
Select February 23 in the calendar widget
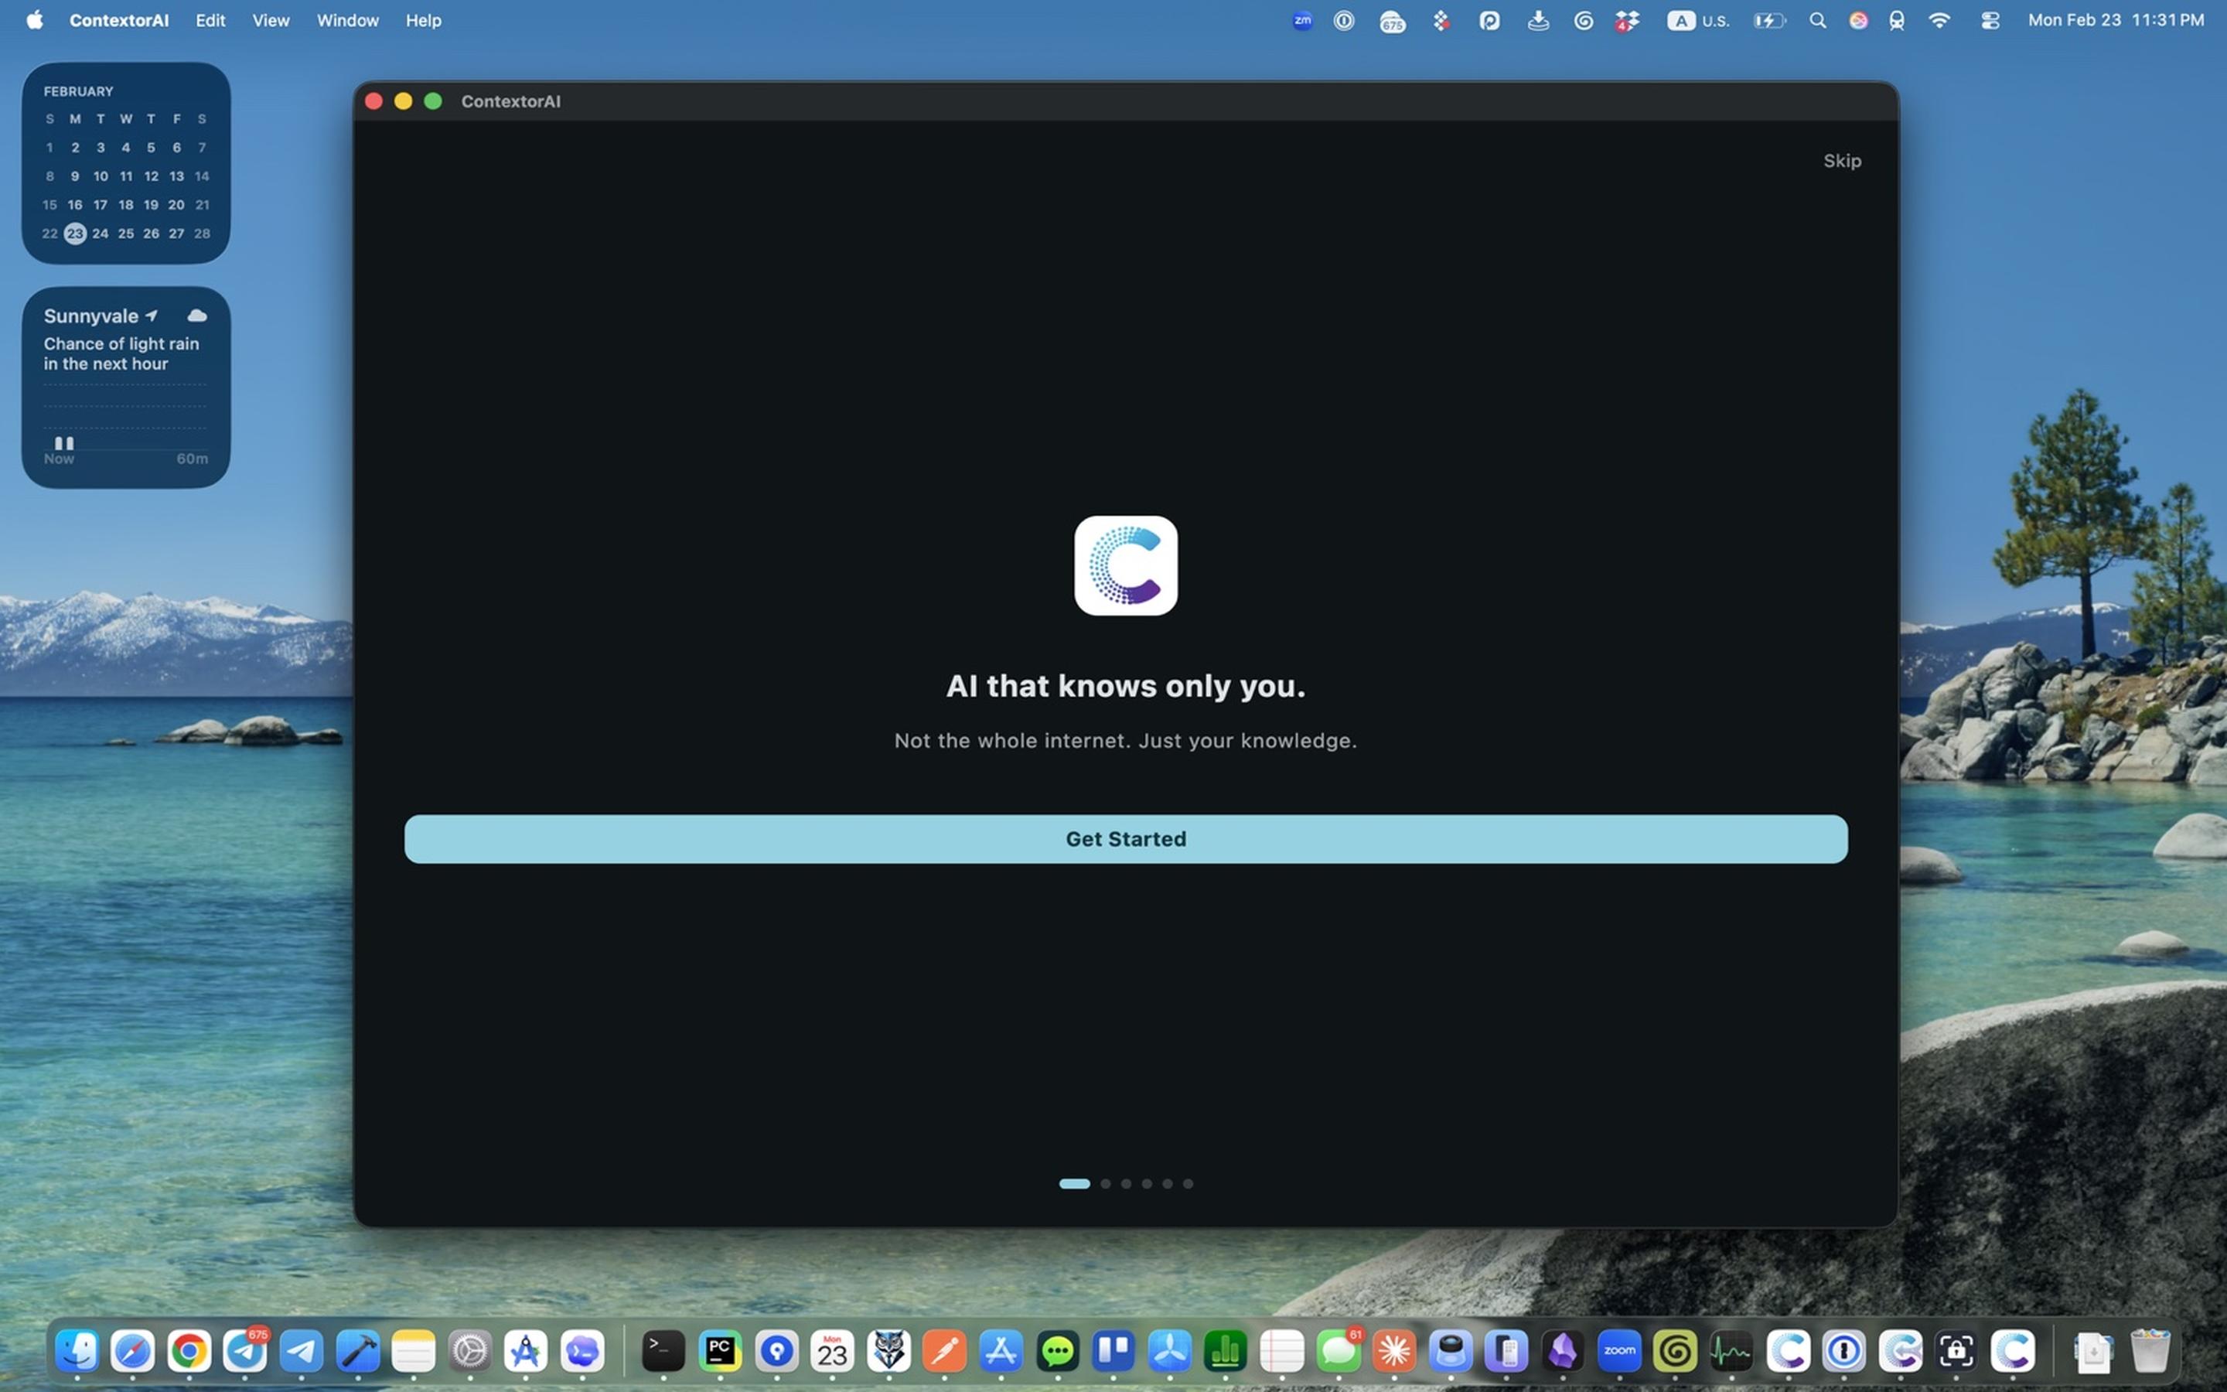click(x=74, y=234)
